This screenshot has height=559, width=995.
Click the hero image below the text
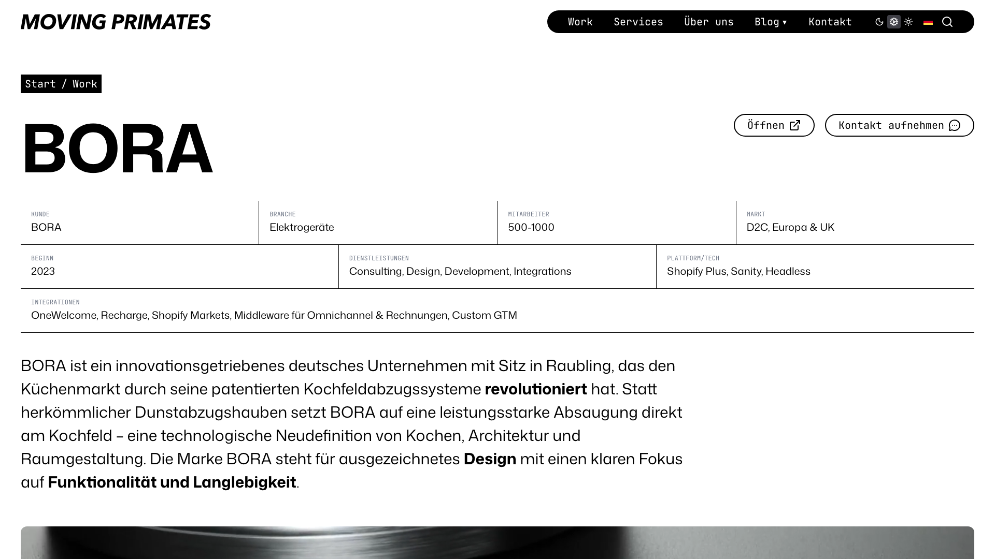(x=497, y=542)
